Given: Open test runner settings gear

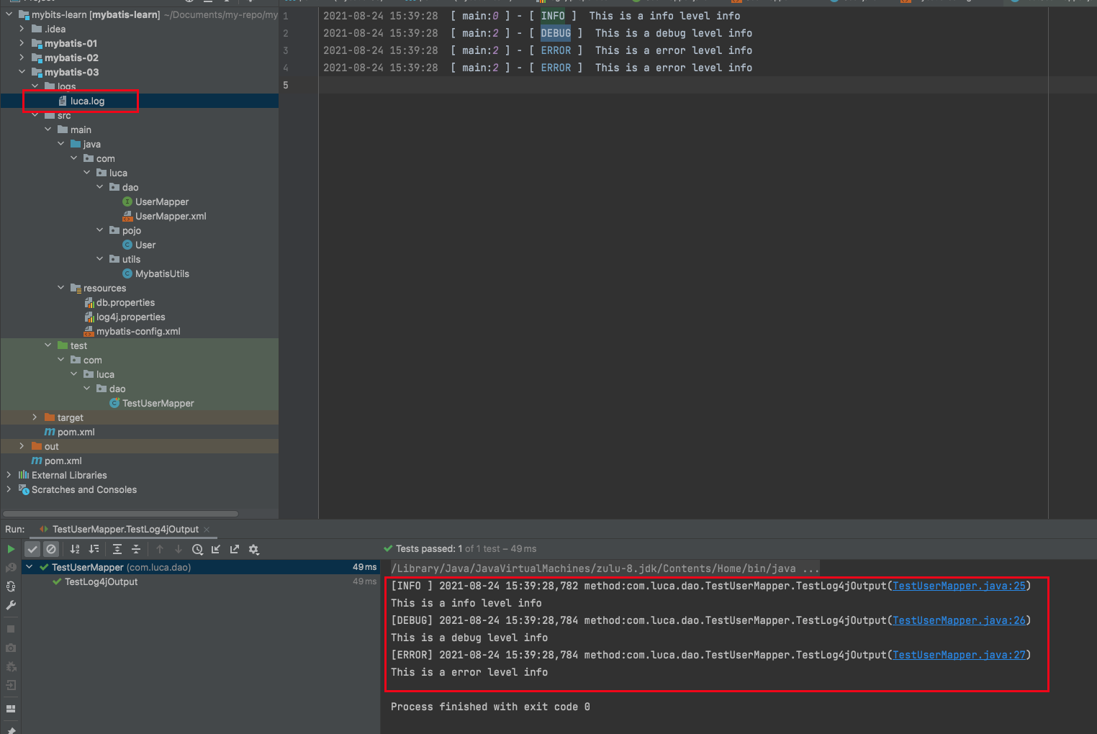Looking at the screenshot, I should pyautogui.click(x=253, y=549).
